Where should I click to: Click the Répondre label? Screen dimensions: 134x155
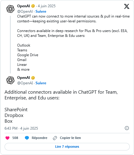[40, 138]
